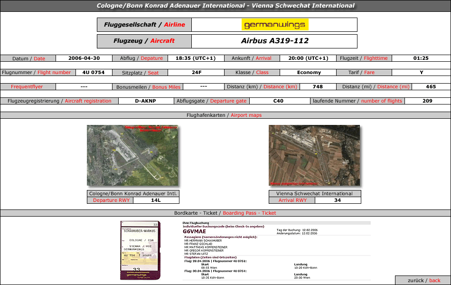The width and height of the screenshot is (451, 285).
Task: Click the Distanz (mi) / Distance (mi) label
Action: [374, 86]
